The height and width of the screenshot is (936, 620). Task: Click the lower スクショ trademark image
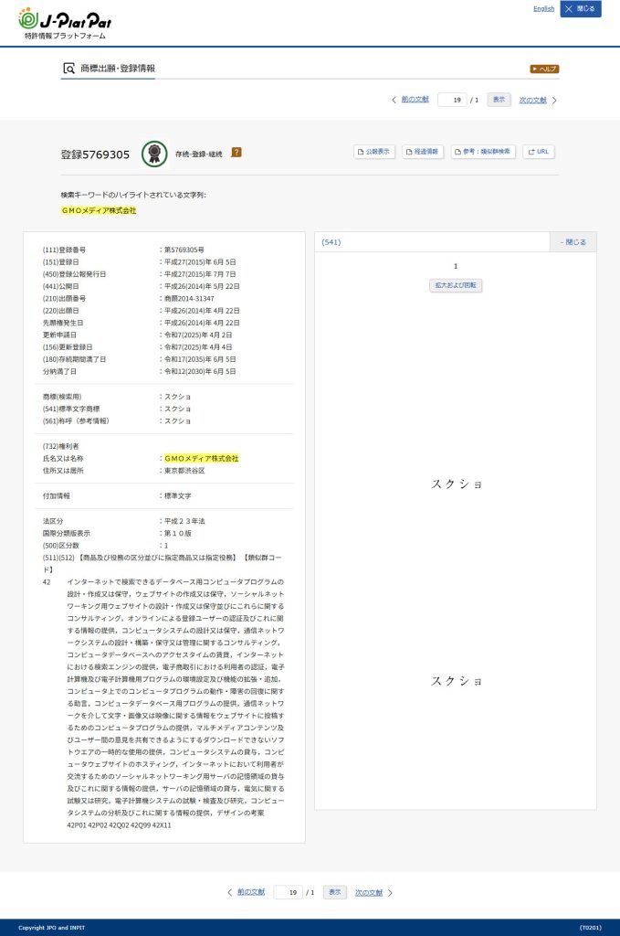coord(456,681)
